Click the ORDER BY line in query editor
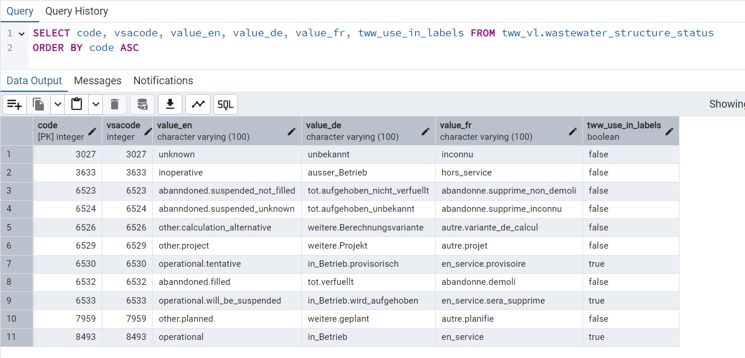 [x=86, y=48]
